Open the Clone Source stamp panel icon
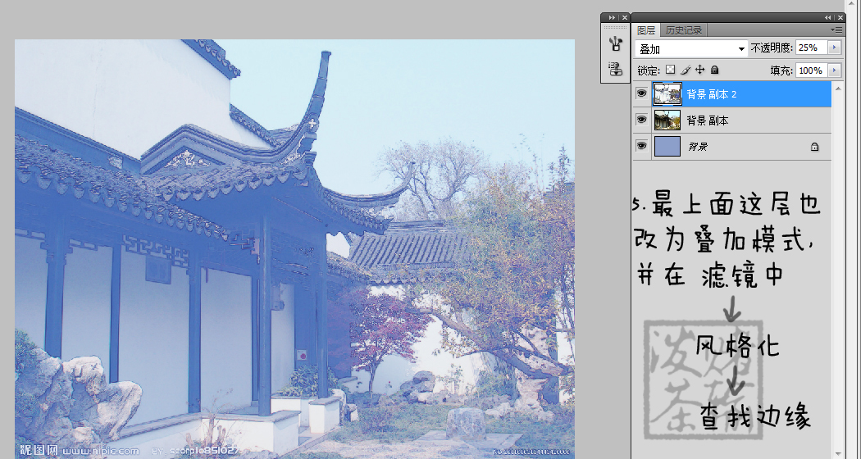 [x=613, y=69]
